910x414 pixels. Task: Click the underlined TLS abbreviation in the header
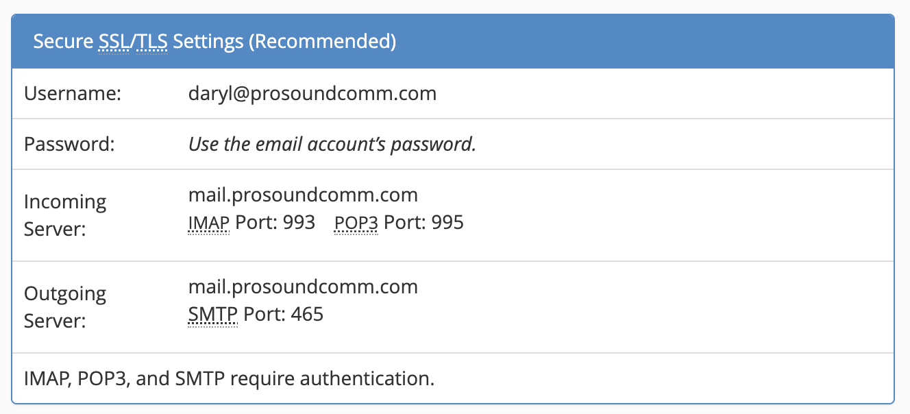tap(153, 42)
